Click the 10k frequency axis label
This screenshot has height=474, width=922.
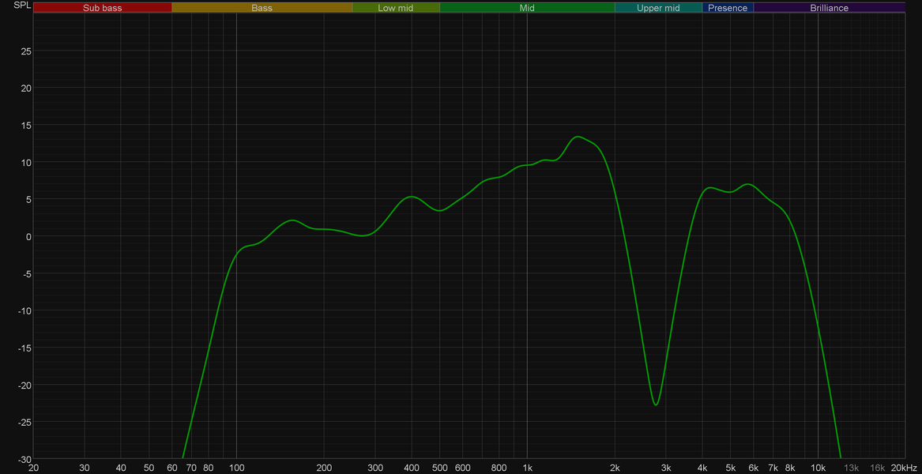pos(818,468)
